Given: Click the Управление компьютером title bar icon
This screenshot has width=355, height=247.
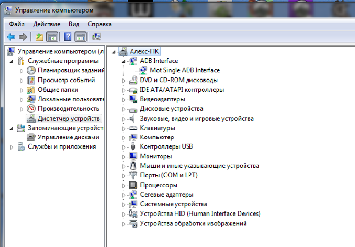Looking at the screenshot, I should pos(8,10).
